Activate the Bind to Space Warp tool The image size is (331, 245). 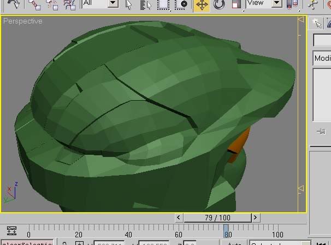[x=70, y=5]
